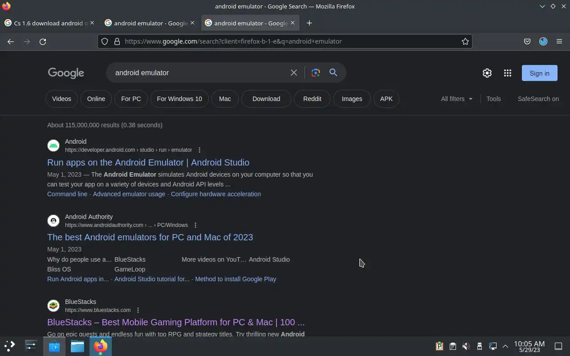Open the Firefox account avatar icon
Image resolution: width=570 pixels, height=356 pixels.
pyautogui.click(x=543, y=41)
